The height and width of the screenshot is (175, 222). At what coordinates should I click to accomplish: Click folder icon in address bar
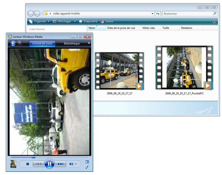pos(46,14)
